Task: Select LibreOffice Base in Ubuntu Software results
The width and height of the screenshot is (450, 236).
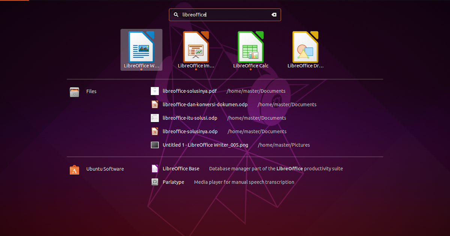Action: coord(181,169)
